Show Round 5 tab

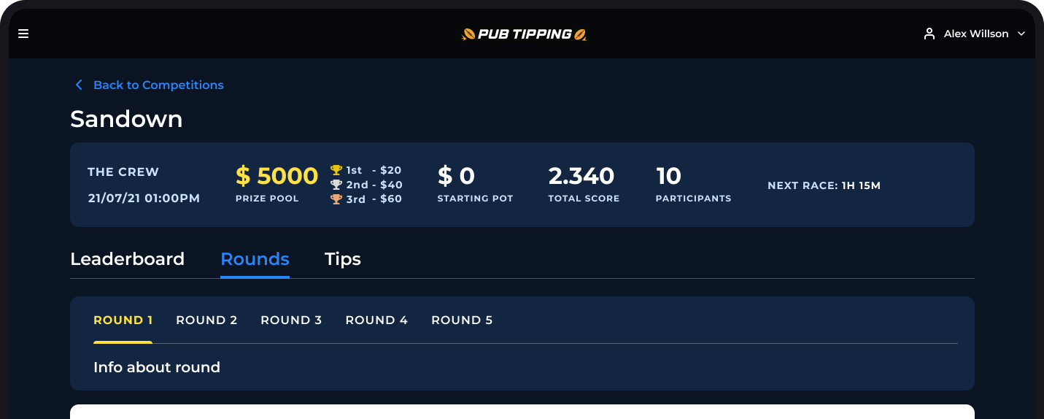coord(462,320)
